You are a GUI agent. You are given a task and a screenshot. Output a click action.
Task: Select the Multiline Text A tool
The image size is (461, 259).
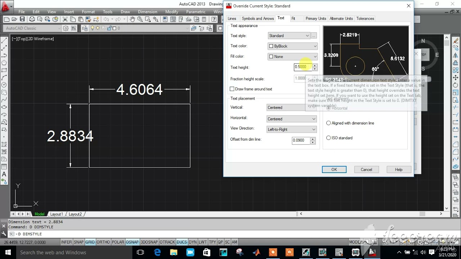[4, 174]
